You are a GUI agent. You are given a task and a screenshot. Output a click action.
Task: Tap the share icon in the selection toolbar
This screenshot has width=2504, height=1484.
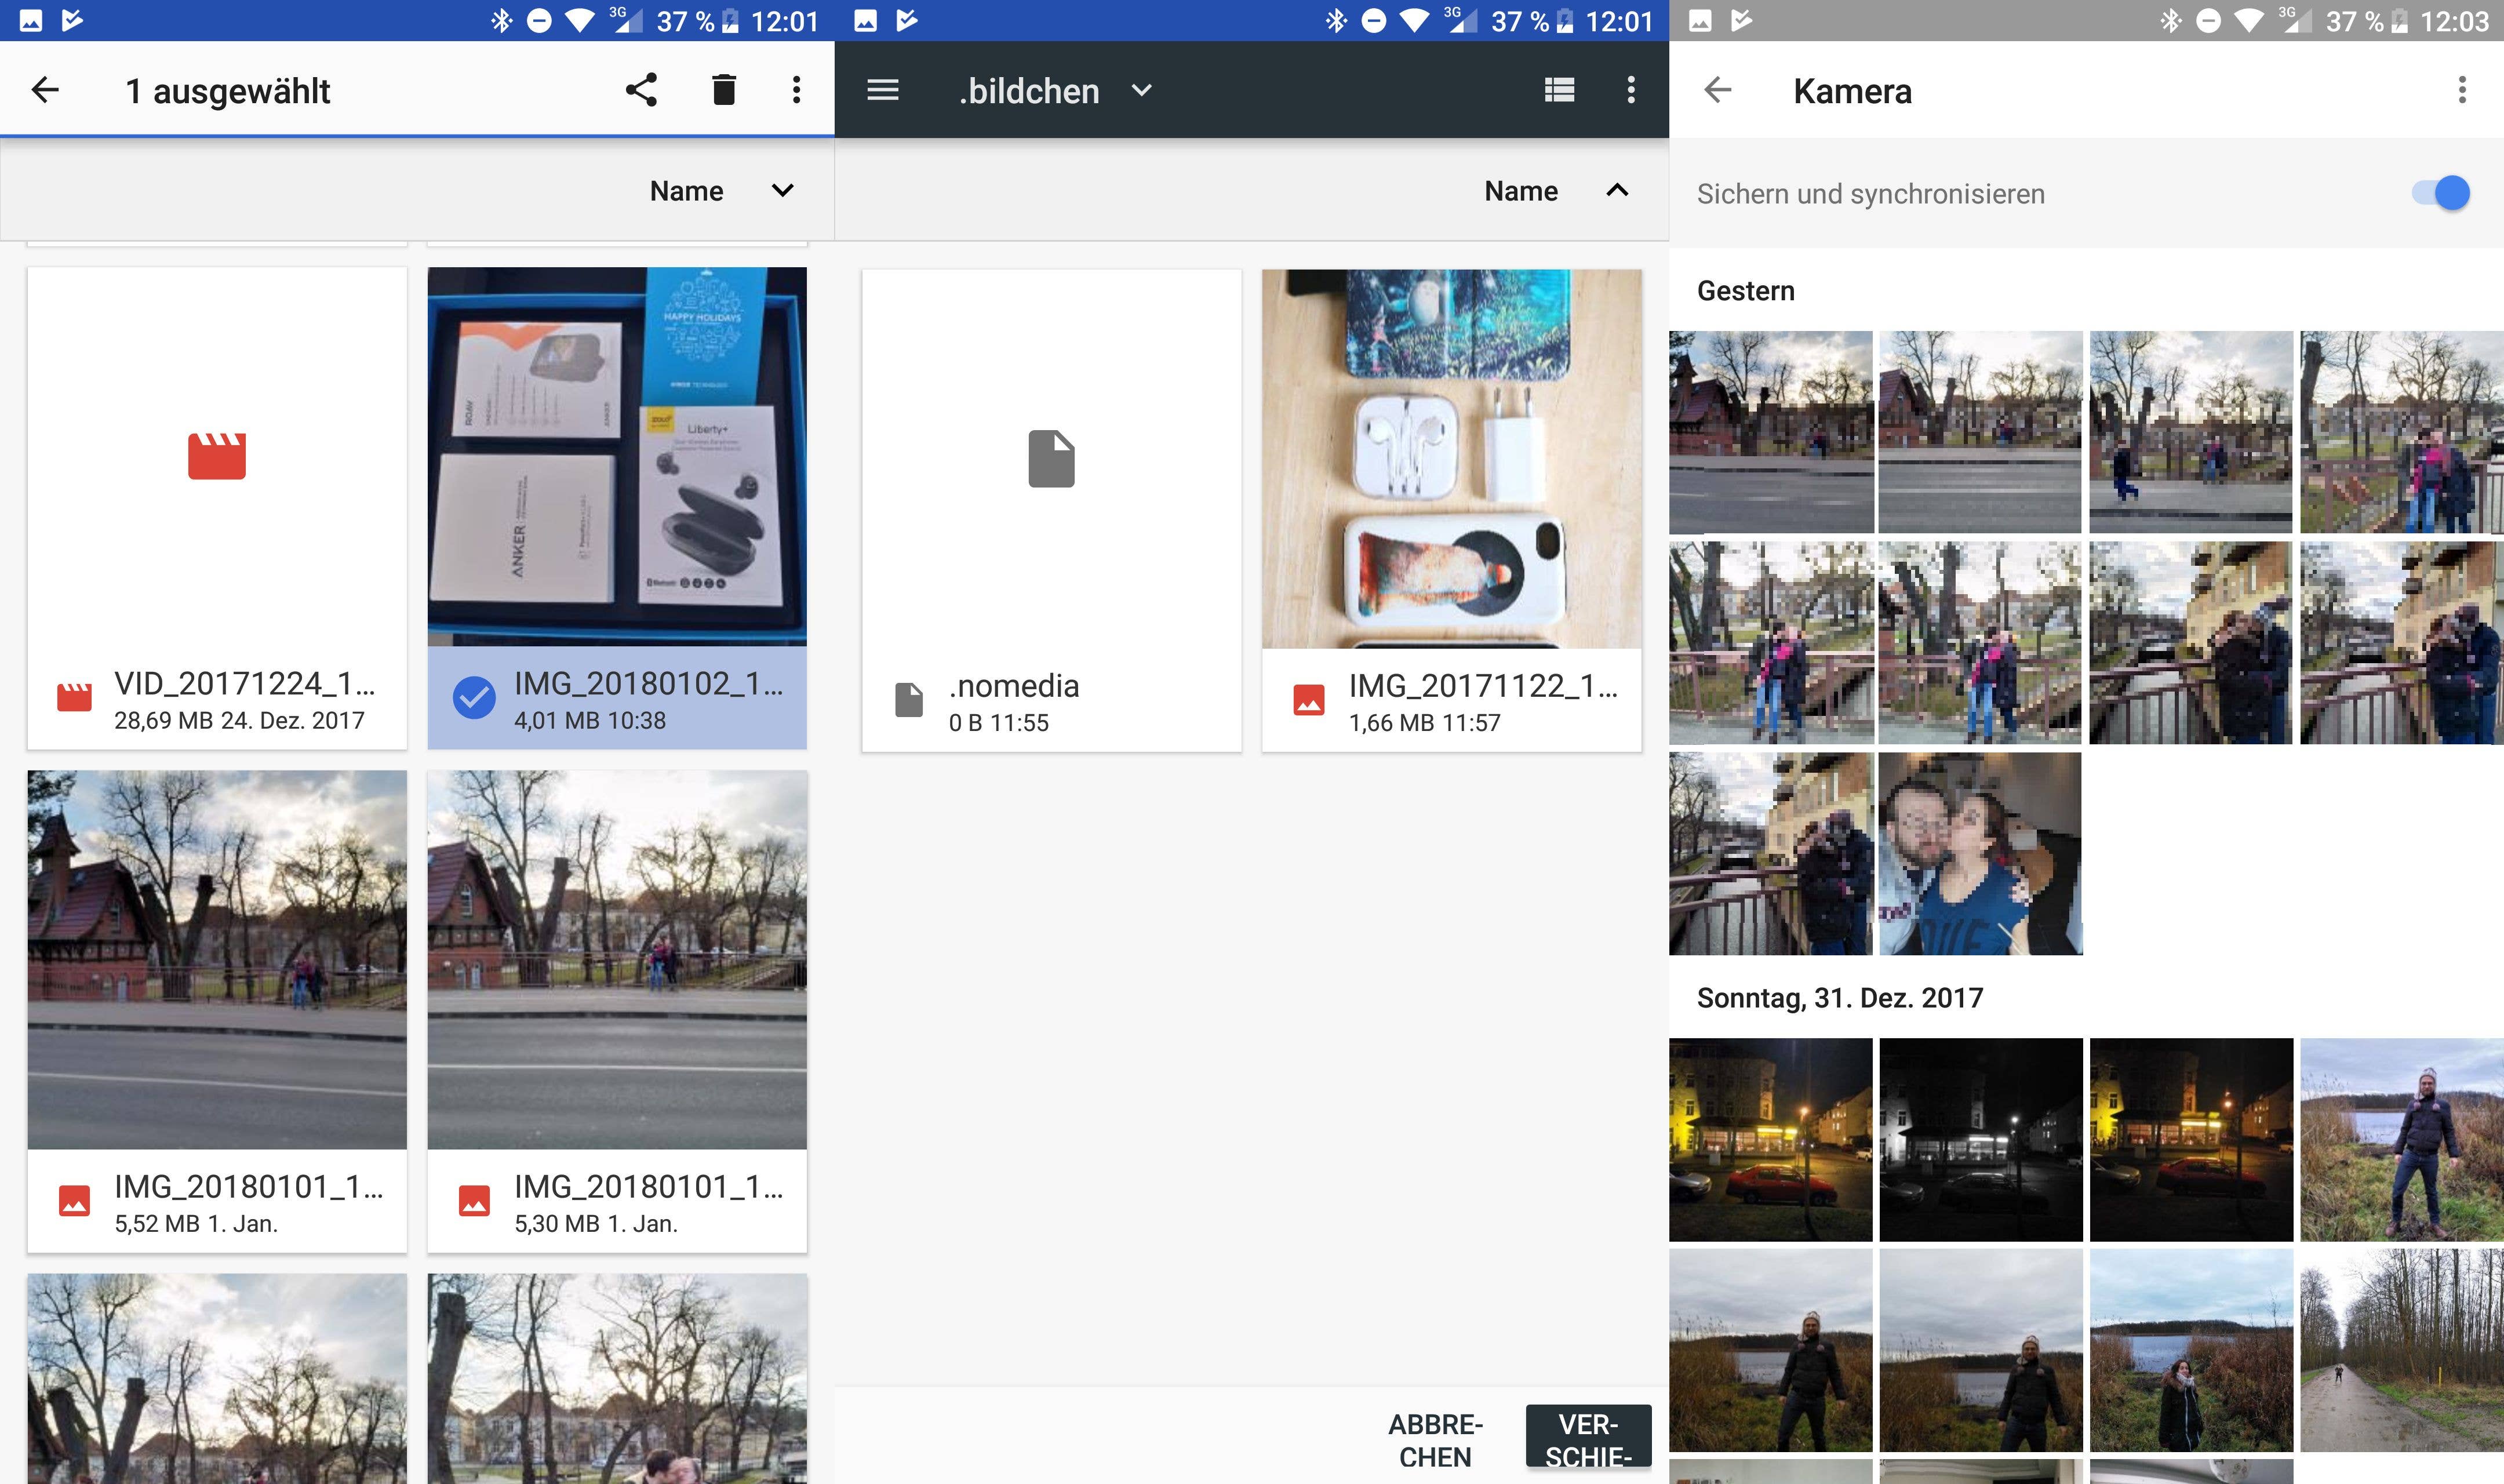pos(640,89)
